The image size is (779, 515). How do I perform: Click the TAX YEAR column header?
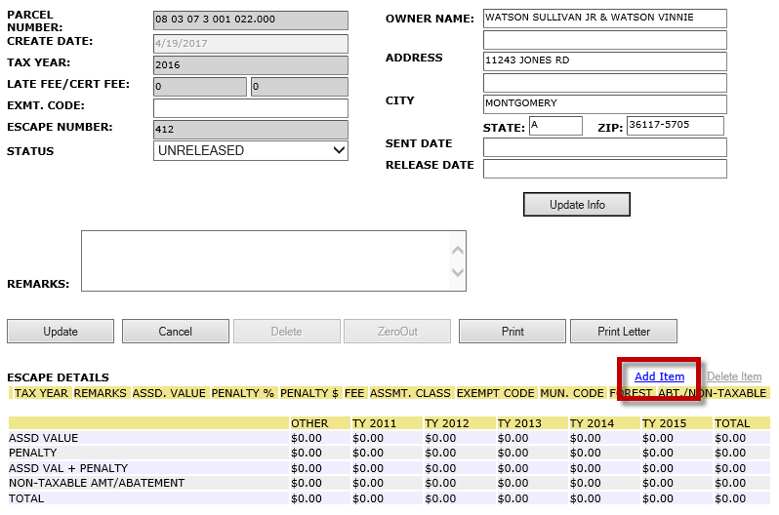[41, 393]
